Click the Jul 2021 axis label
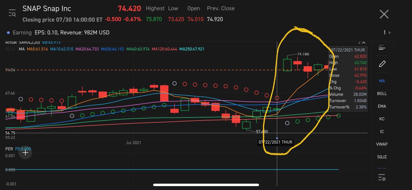412x190 pixels. 133,142
